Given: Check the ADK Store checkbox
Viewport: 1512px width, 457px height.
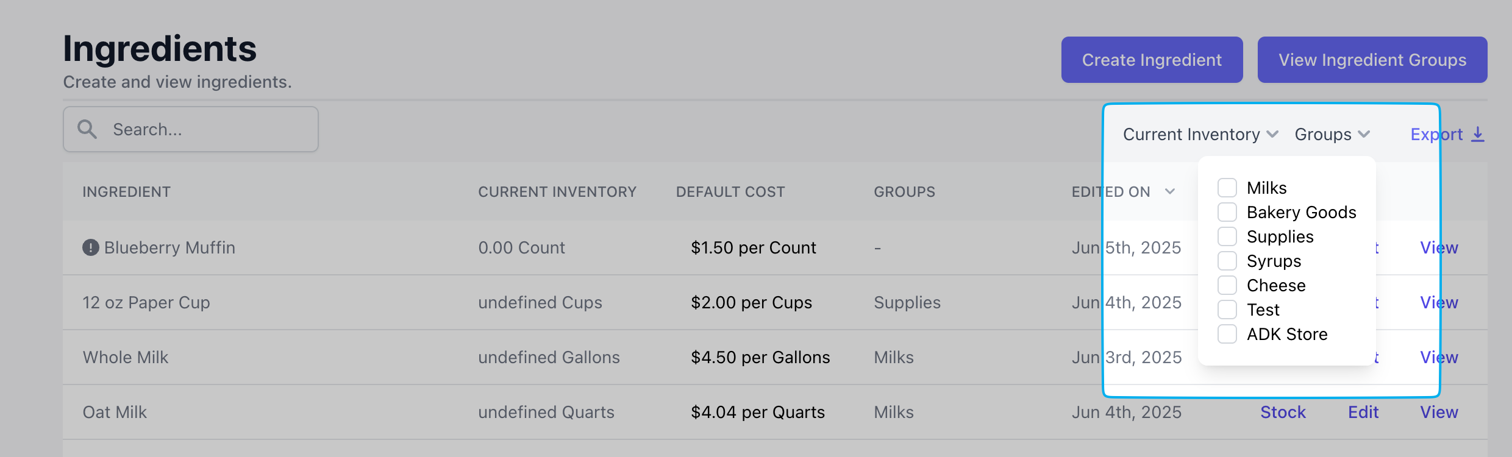Looking at the screenshot, I should point(1227,334).
